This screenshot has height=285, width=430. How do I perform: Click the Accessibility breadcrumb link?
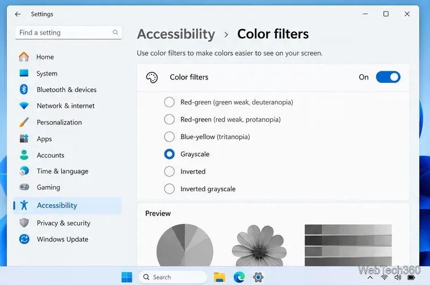[176, 34]
